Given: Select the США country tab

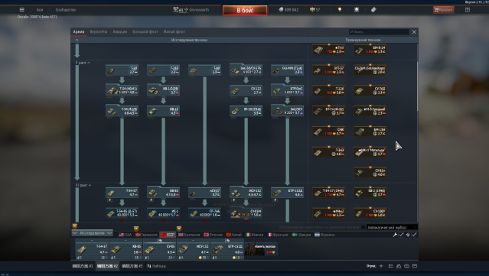Looking at the screenshot, I should point(125,235).
